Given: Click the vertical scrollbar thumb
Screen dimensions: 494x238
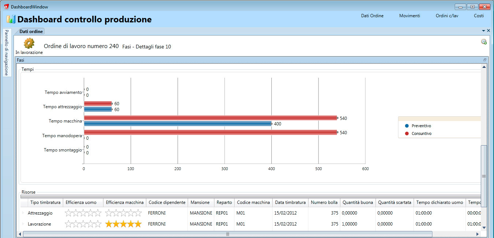Looking at the screenshot, I should (484, 176).
